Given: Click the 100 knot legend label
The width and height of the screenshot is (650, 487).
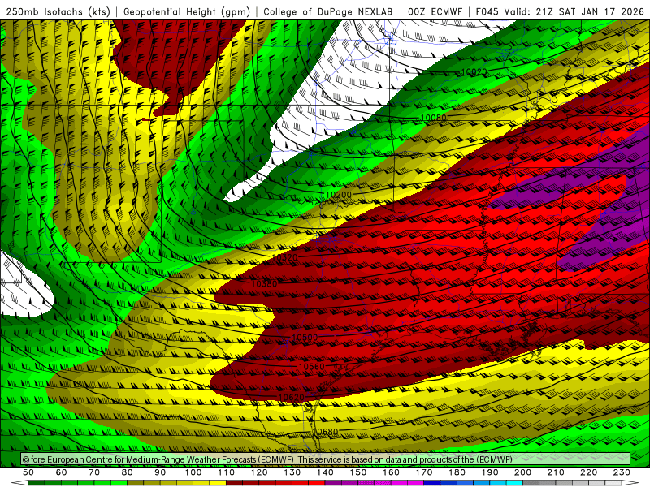Looking at the screenshot, I should point(193,472).
